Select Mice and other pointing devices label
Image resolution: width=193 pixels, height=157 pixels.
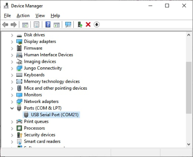55,88
